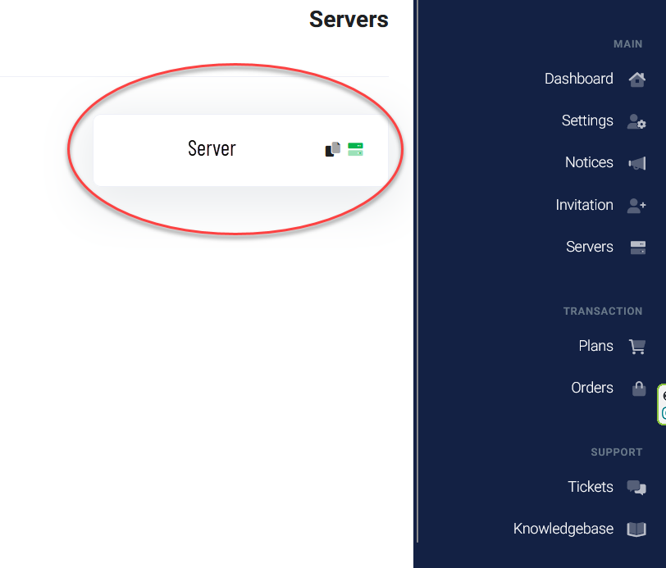Click the Notices sidebar entry
This screenshot has height=568, width=666.
589,162
